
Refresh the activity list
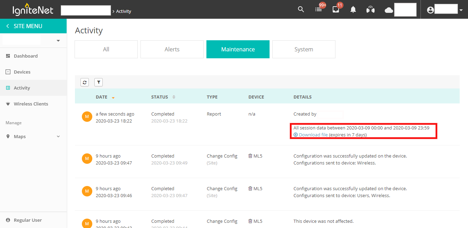pos(85,82)
